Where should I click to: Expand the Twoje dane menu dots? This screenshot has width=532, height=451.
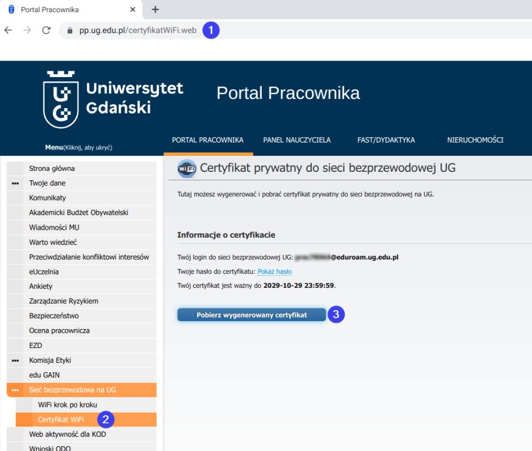coord(15,183)
